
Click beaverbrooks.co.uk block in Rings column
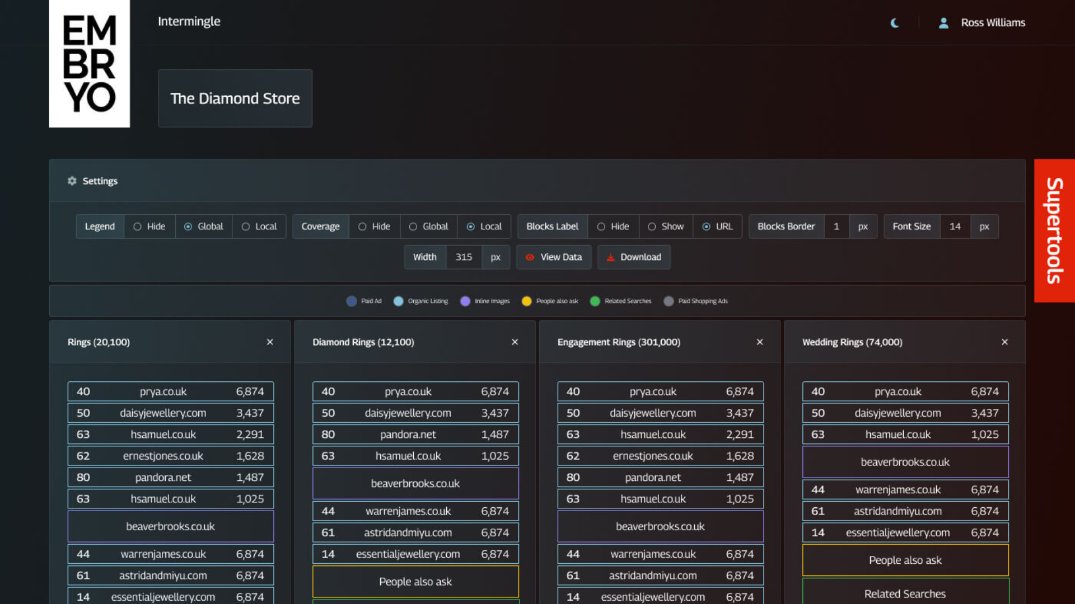coord(171,526)
